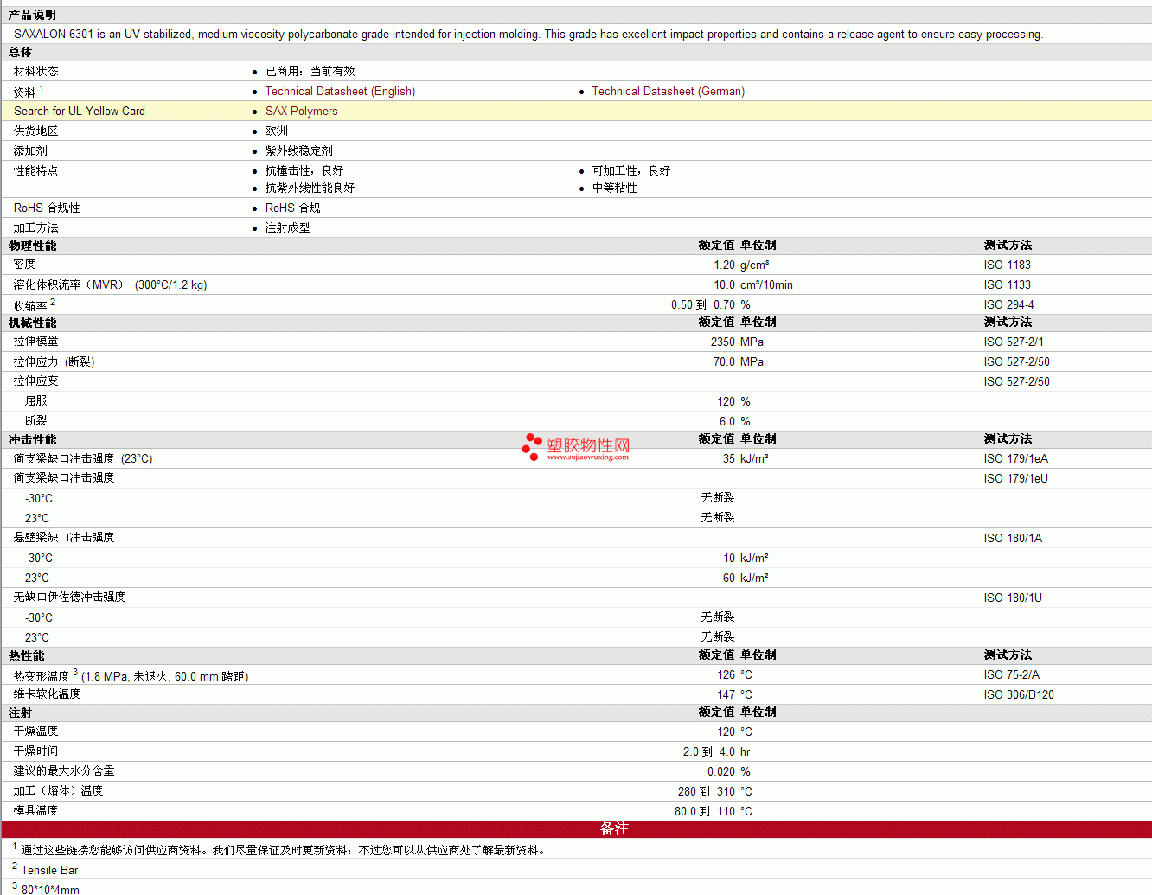Click the ISO 179/1eU test method

[x=1015, y=479]
